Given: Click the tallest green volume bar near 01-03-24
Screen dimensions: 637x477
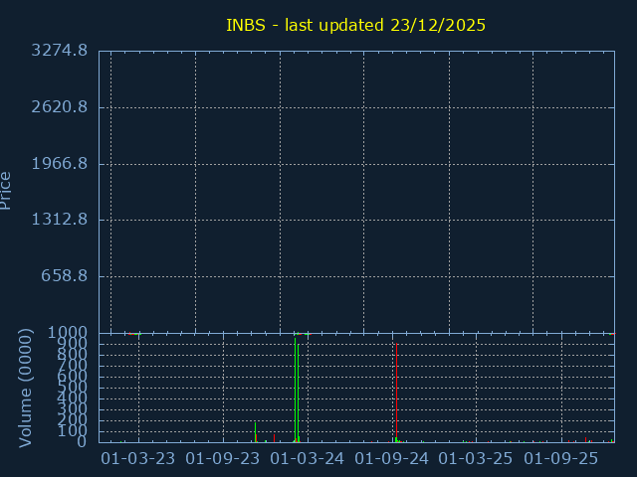Looking at the screenshot, I should click(296, 390).
